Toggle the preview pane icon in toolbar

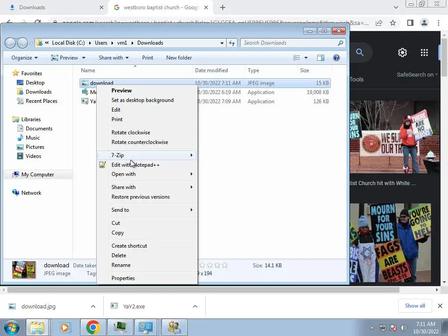321,58
